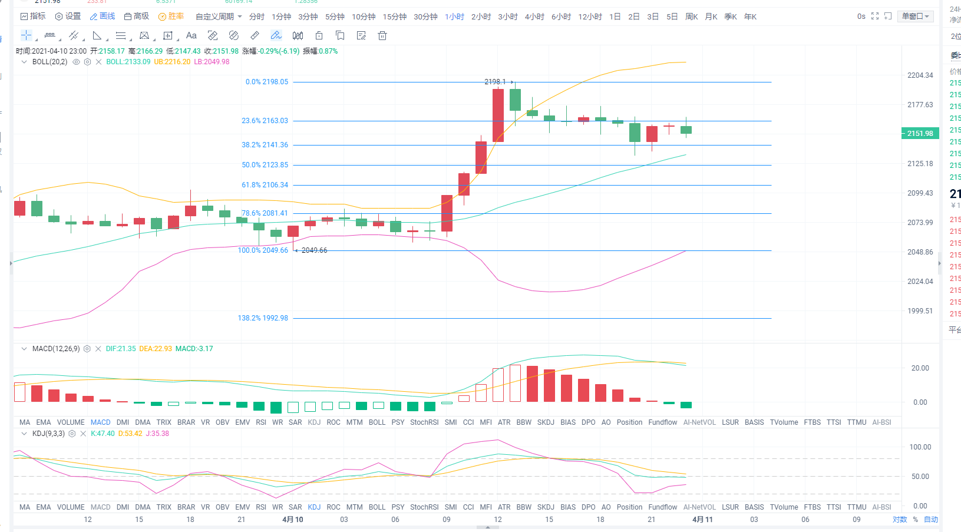Click the Aa text annotation tool
The height and width of the screenshot is (532, 961).
point(191,35)
